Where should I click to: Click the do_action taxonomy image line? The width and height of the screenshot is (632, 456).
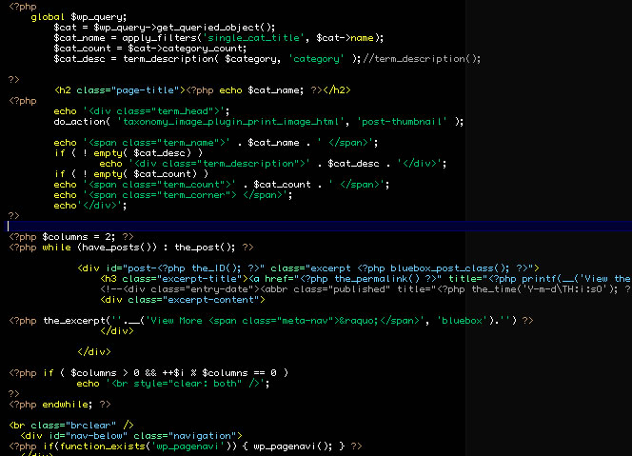[x=258, y=122]
